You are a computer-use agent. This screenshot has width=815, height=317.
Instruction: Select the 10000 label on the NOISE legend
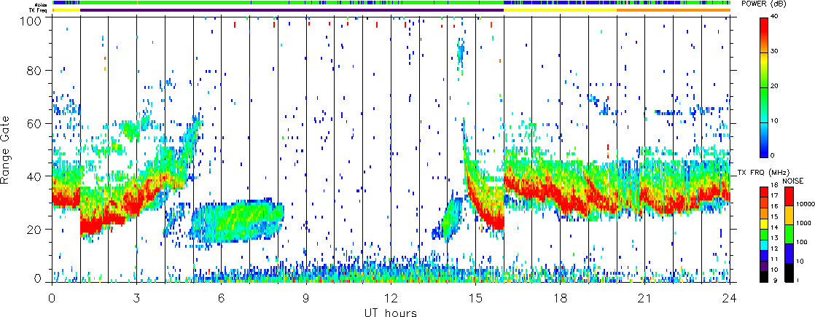[x=806, y=204]
